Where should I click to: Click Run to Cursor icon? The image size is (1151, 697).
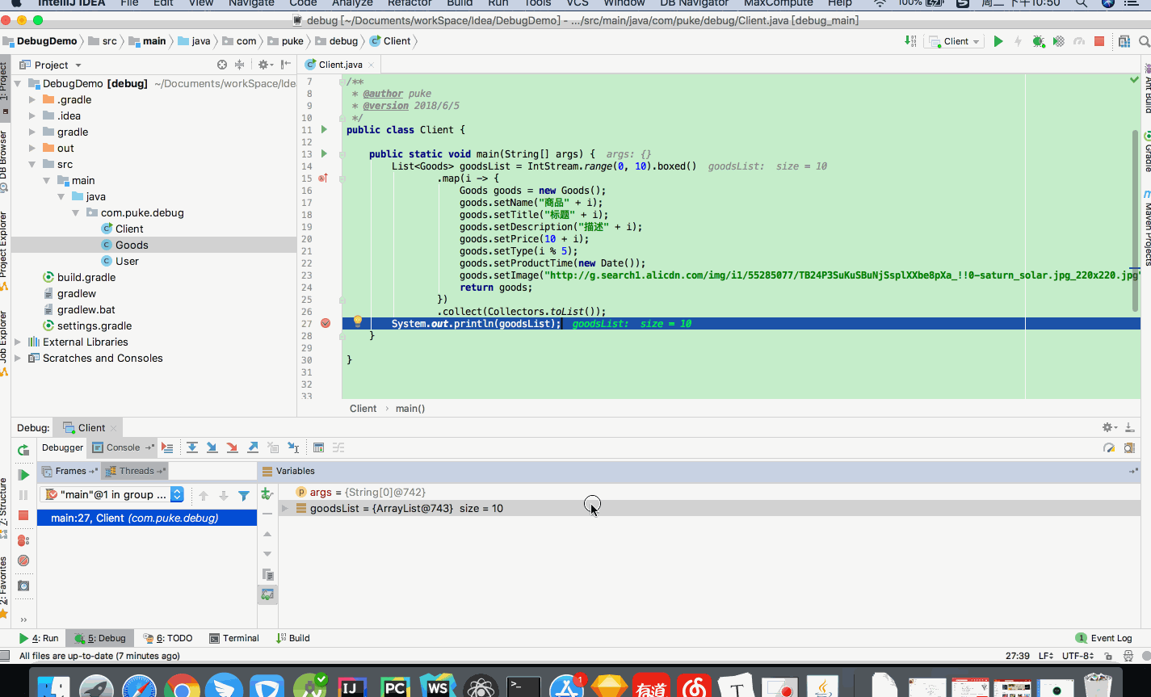pyautogui.click(x=293, y=447)
